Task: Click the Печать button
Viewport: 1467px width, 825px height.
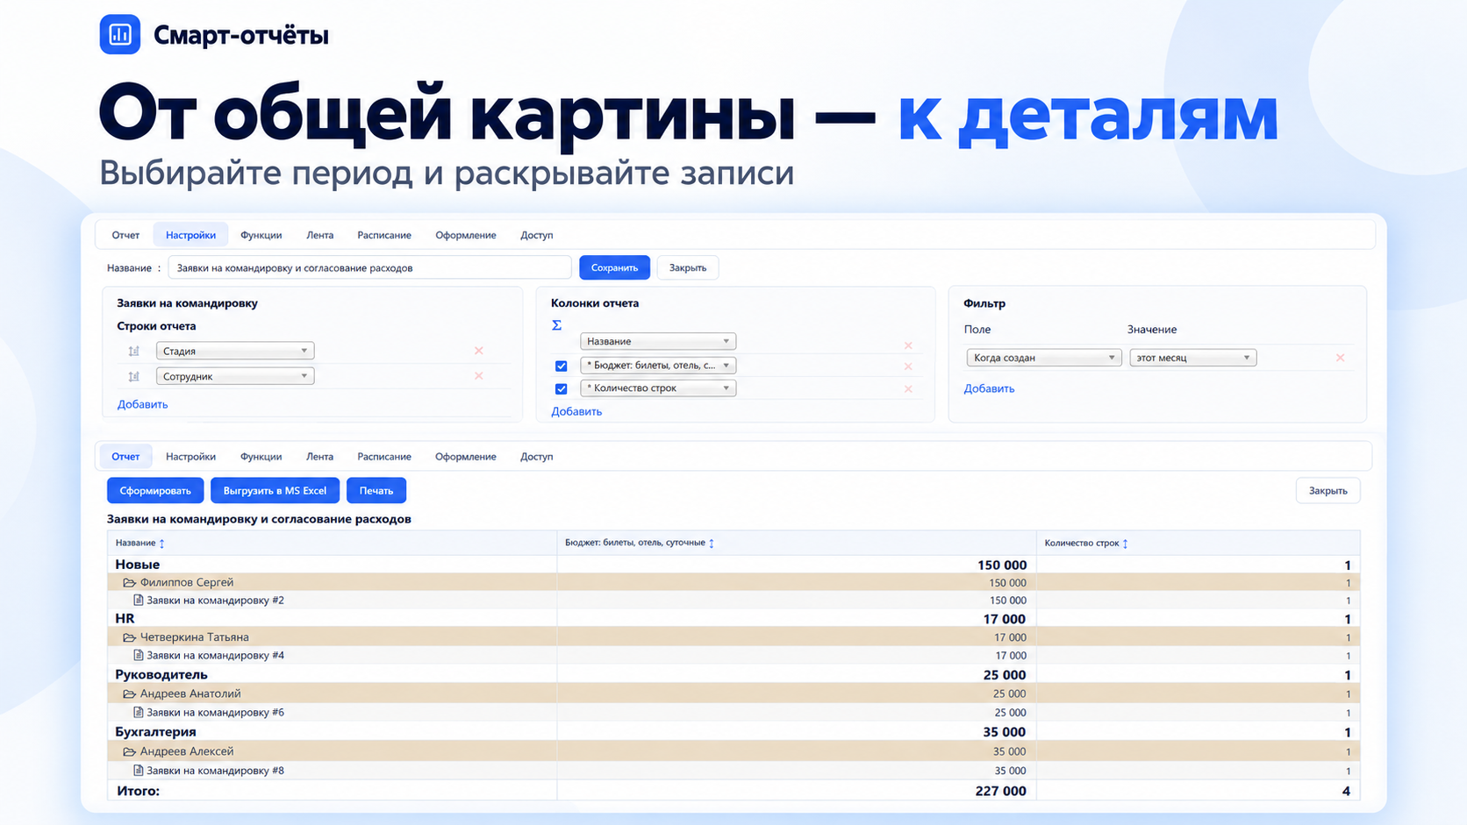Action: coord(376,491)
